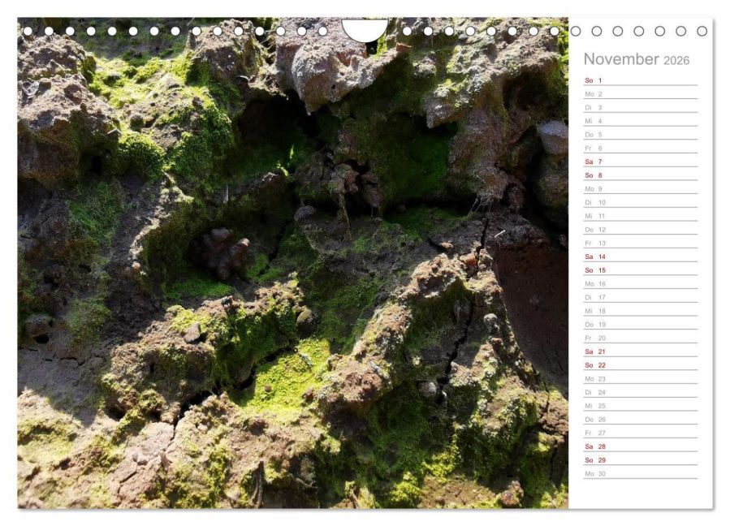Select the So 1 date row

tap(641, 80)
